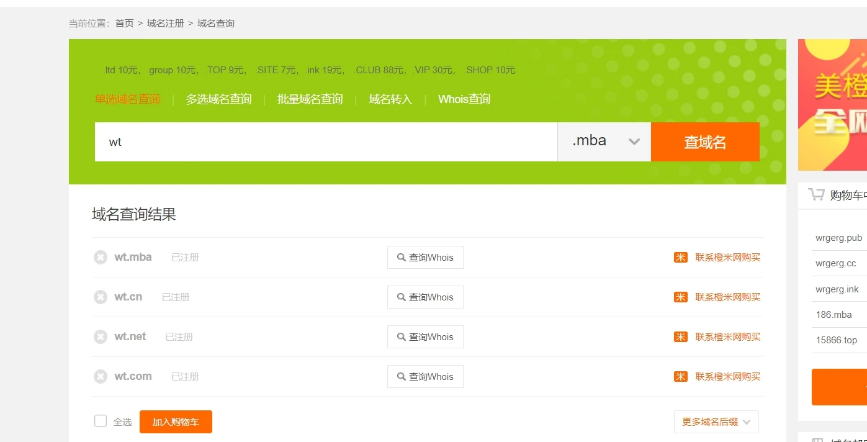Go to 域名注册 in the breadcrumb
This screenshot has height=442, width=867.
coord(165,24)
